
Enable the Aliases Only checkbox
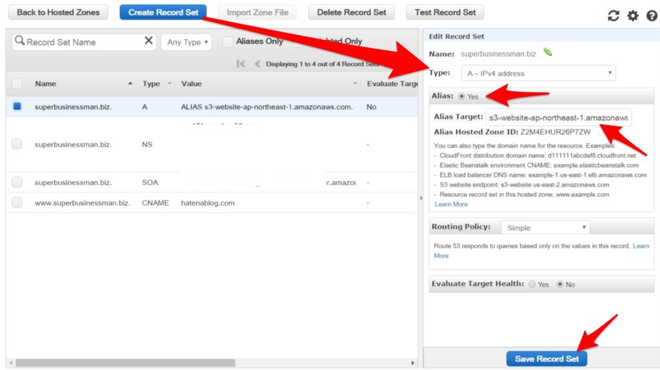point(228,42)
